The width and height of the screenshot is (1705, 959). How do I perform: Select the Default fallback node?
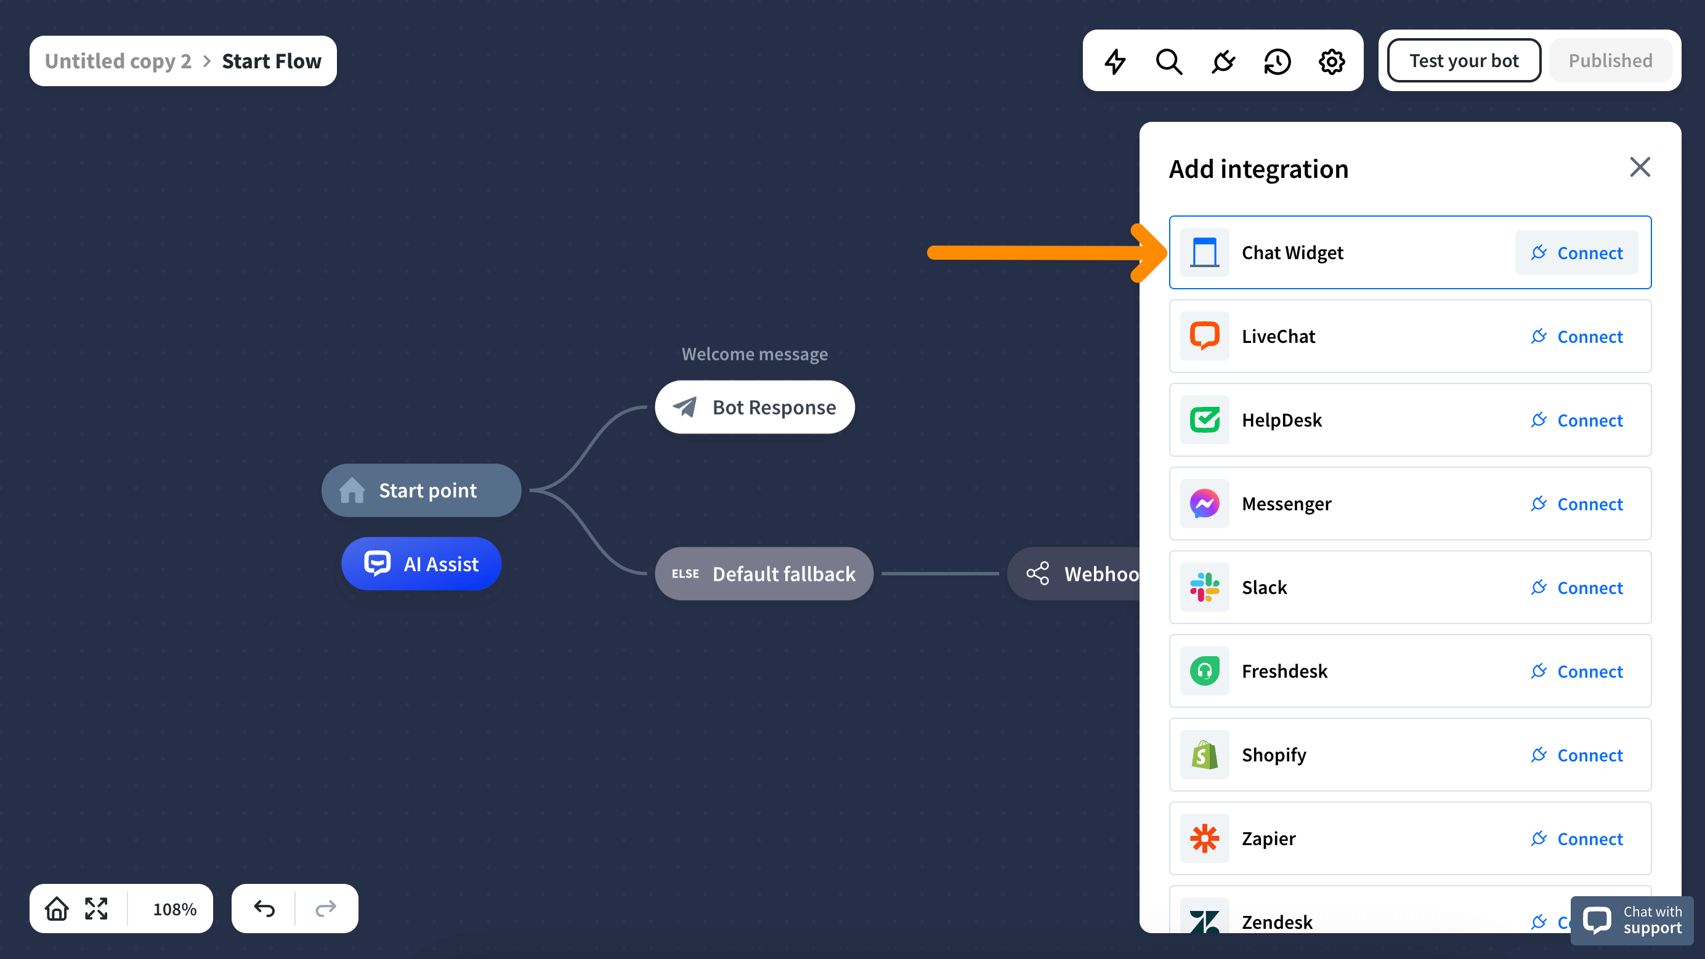point(764,574)
